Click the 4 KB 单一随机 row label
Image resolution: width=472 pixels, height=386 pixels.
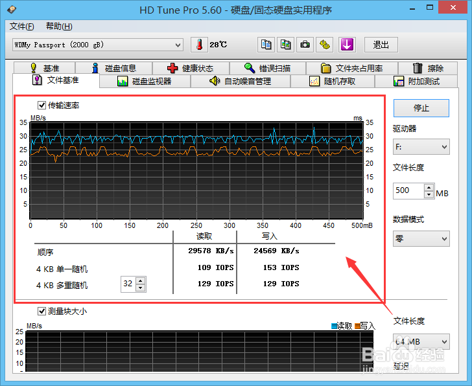coord(62,269)
